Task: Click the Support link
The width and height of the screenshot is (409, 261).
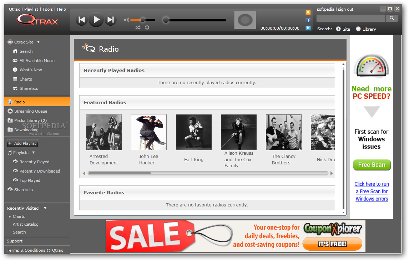Action: (15, 241)
